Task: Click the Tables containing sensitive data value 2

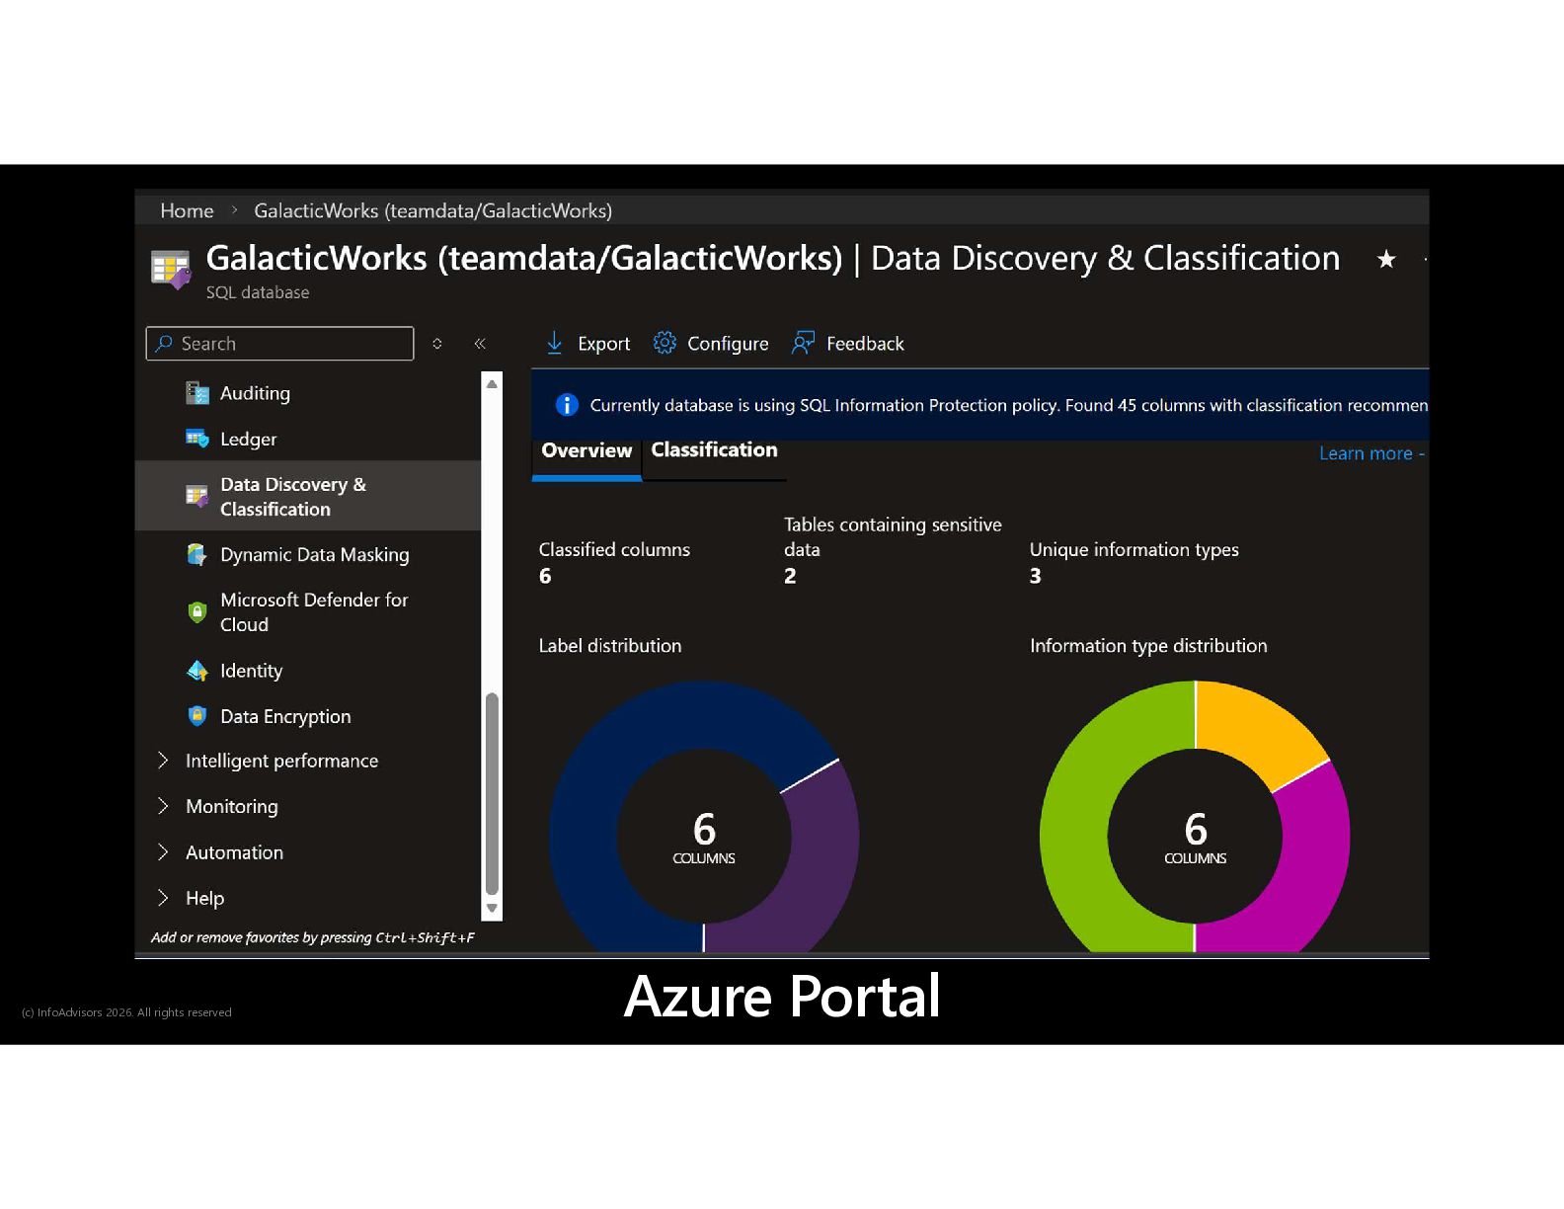Action: point(790,576)
